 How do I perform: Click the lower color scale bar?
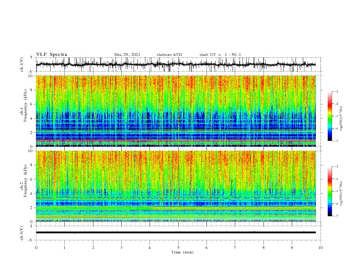[x=330, y=191]
